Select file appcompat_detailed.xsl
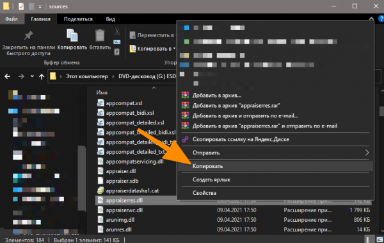Image resolution: width=384 pixels, height=243 pixels. (135, 122)
